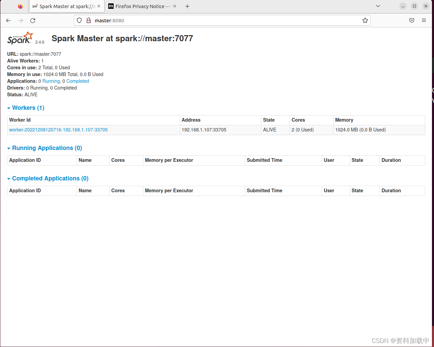Reload the Spark Master page

coord(33,21)
